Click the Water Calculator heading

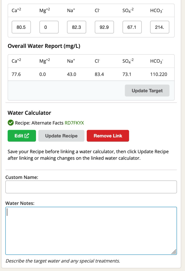29,113
